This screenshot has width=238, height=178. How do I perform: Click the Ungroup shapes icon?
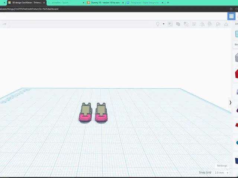pos(186,24)
